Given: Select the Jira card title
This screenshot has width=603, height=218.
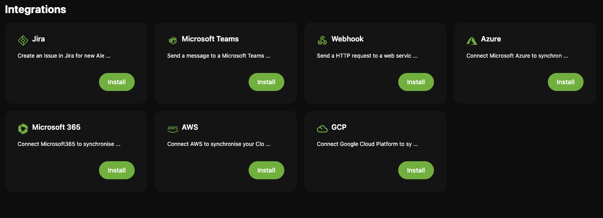Looking at the screenshot, I should click(x=38, y=39).
